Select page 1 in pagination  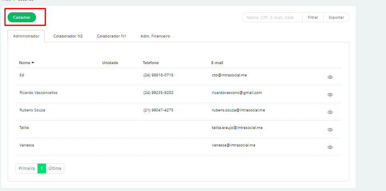[x=42, y=169]
